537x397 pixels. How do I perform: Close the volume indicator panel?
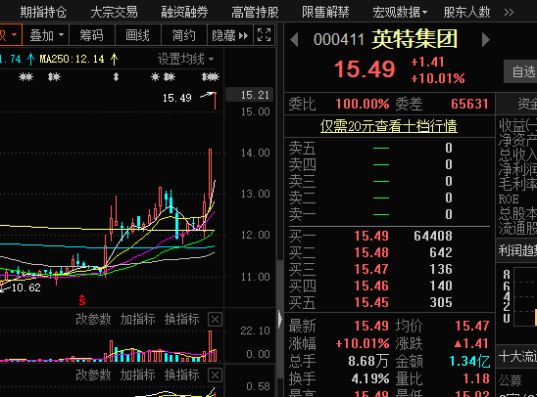pos(215,320)
